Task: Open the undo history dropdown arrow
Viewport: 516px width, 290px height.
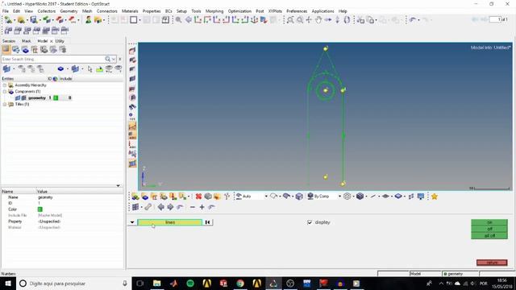Action: pyautogui.click(x=418, y=20)
